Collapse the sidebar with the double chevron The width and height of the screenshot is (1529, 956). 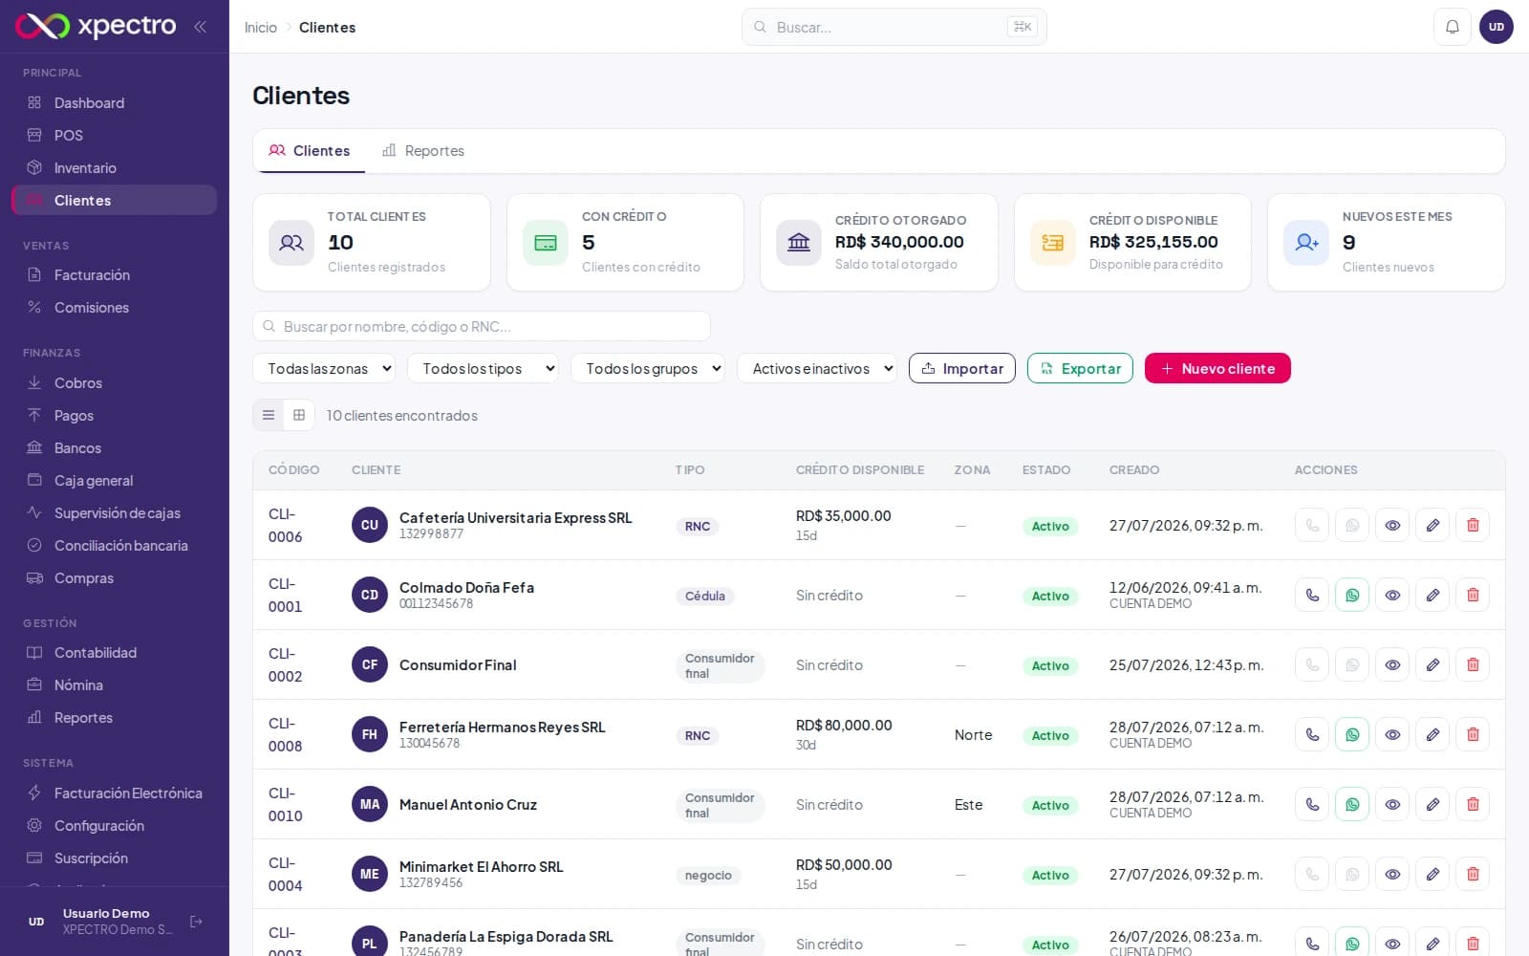pos(200,27)
